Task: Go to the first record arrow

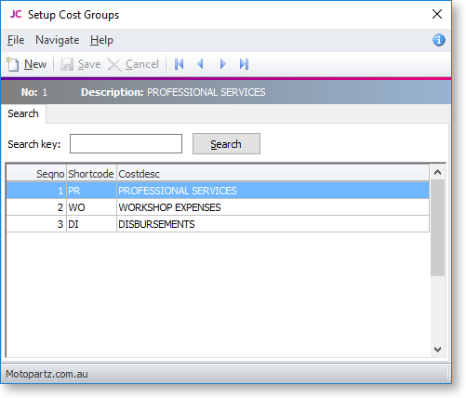Action: point(180,64)
